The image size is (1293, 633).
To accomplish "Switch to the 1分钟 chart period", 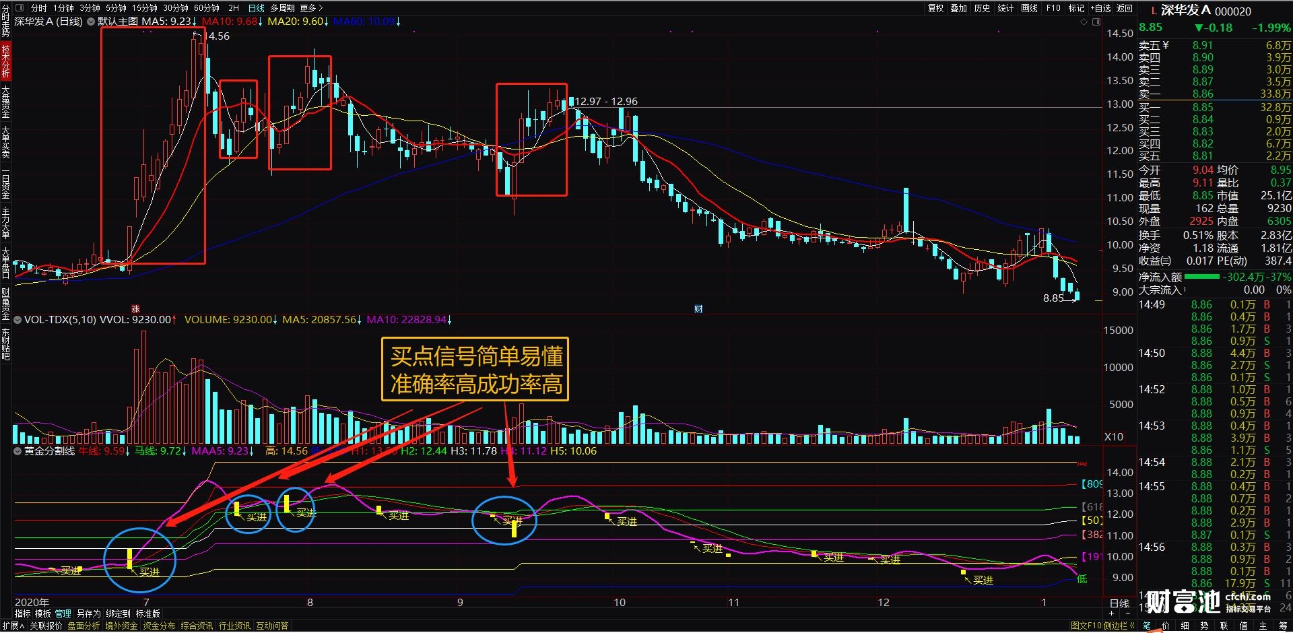I will pyautogui.click(x=64, y=8).
